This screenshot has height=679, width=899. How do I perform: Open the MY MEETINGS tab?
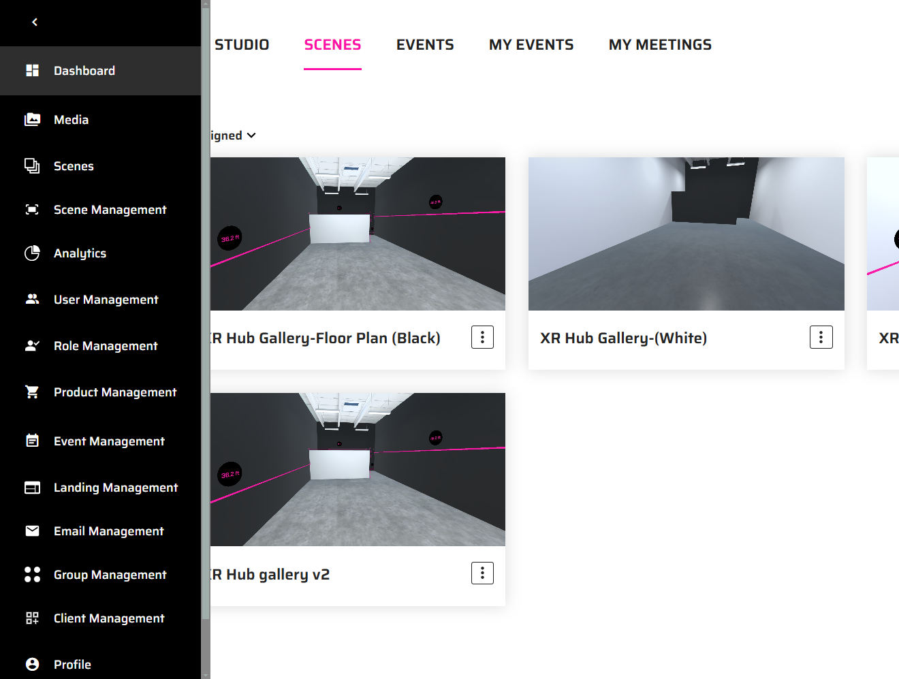pos(660,45)
